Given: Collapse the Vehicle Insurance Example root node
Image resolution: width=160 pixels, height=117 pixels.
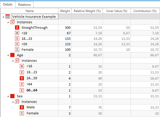Looking at the screenshot, I should tap(3, 16).
